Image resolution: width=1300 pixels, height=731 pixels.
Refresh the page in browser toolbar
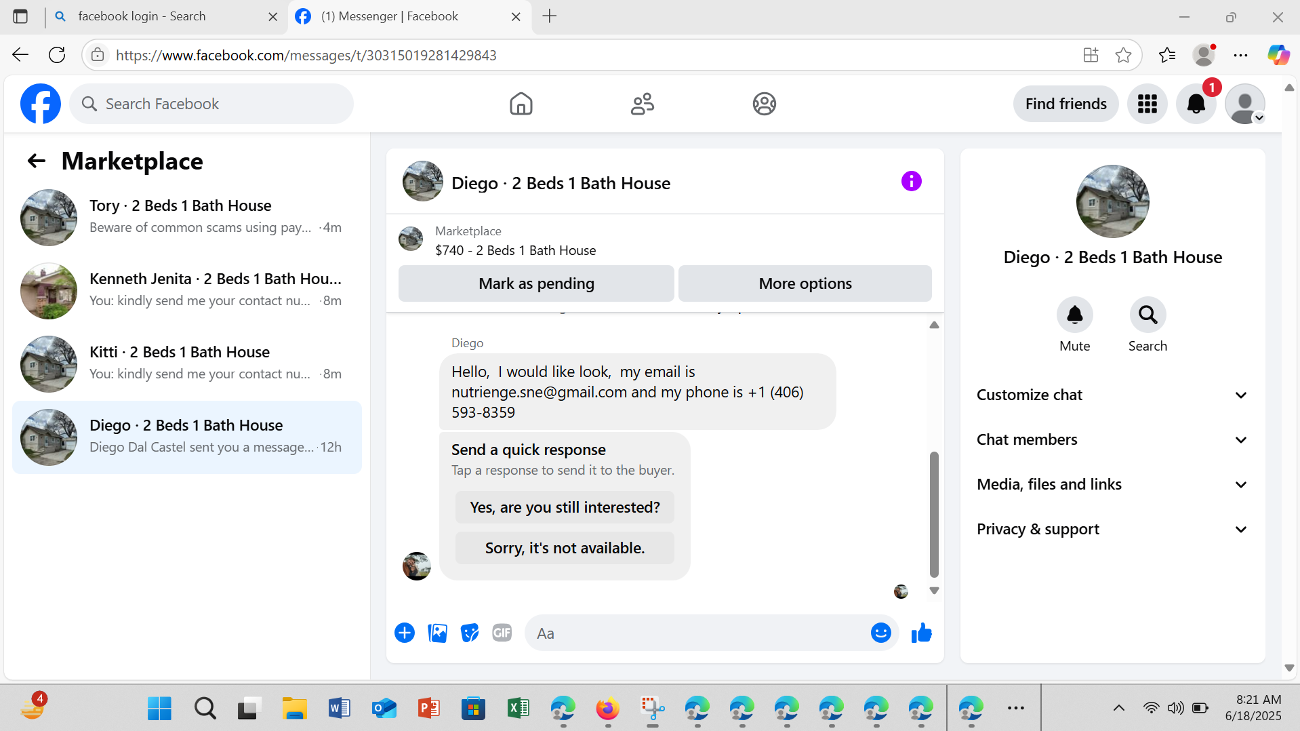pos(57,55)
